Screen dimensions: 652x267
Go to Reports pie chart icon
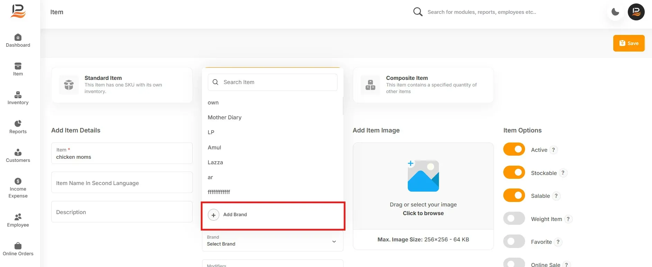(x=18, y=123)
